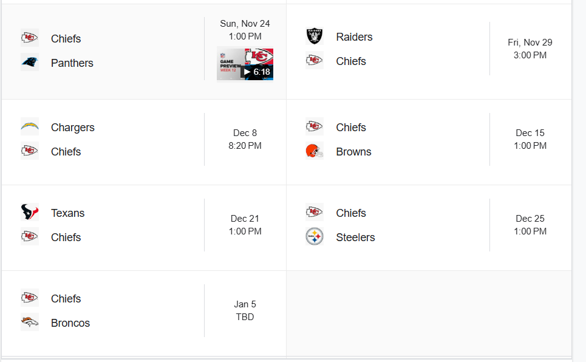This screenshot has height=362, width=586.
Task: Select the Texans team name
Action: (67, 213)
